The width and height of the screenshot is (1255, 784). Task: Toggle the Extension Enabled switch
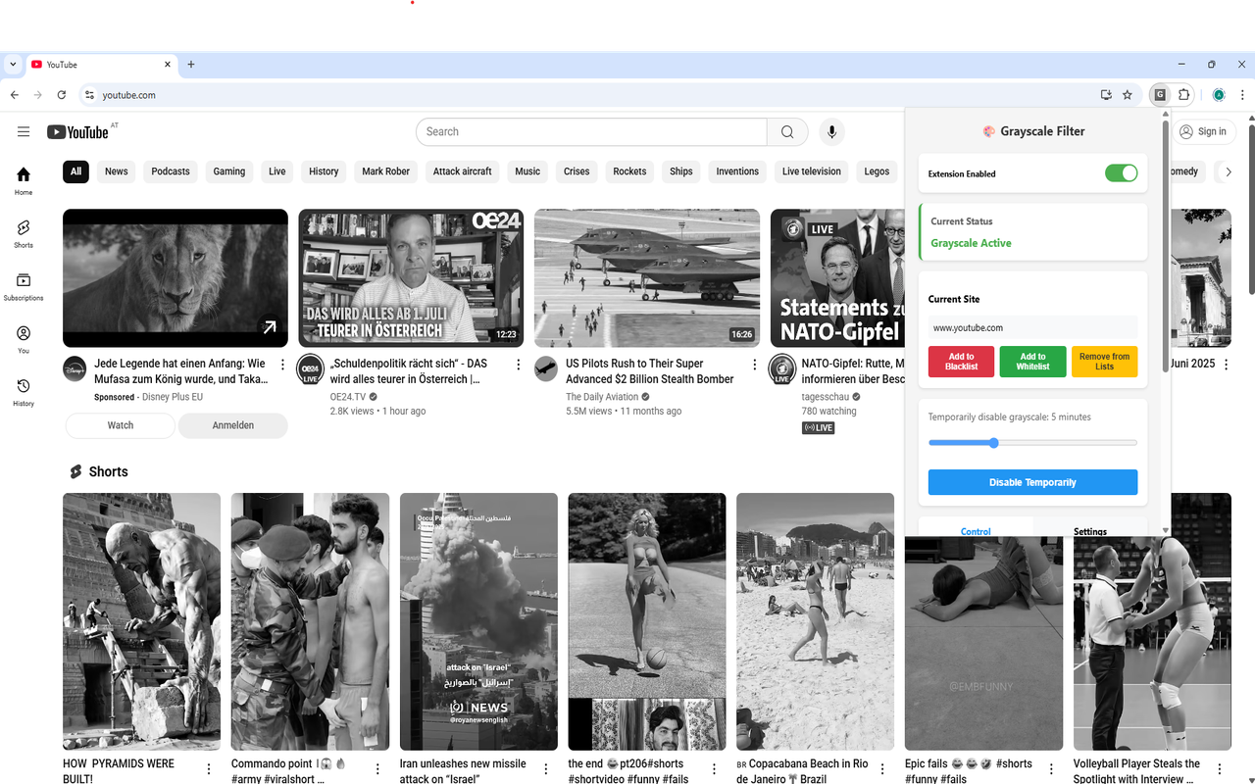tap(1122, 173)
